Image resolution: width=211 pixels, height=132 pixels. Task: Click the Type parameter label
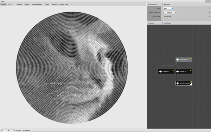(x=158, y=8)
